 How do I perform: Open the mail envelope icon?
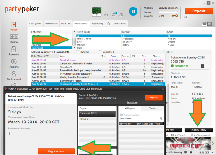(x=106, y=15)
